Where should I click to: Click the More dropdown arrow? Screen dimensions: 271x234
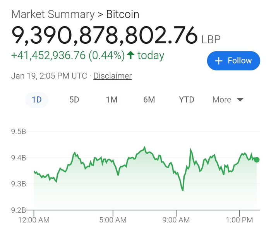point(240,100)
